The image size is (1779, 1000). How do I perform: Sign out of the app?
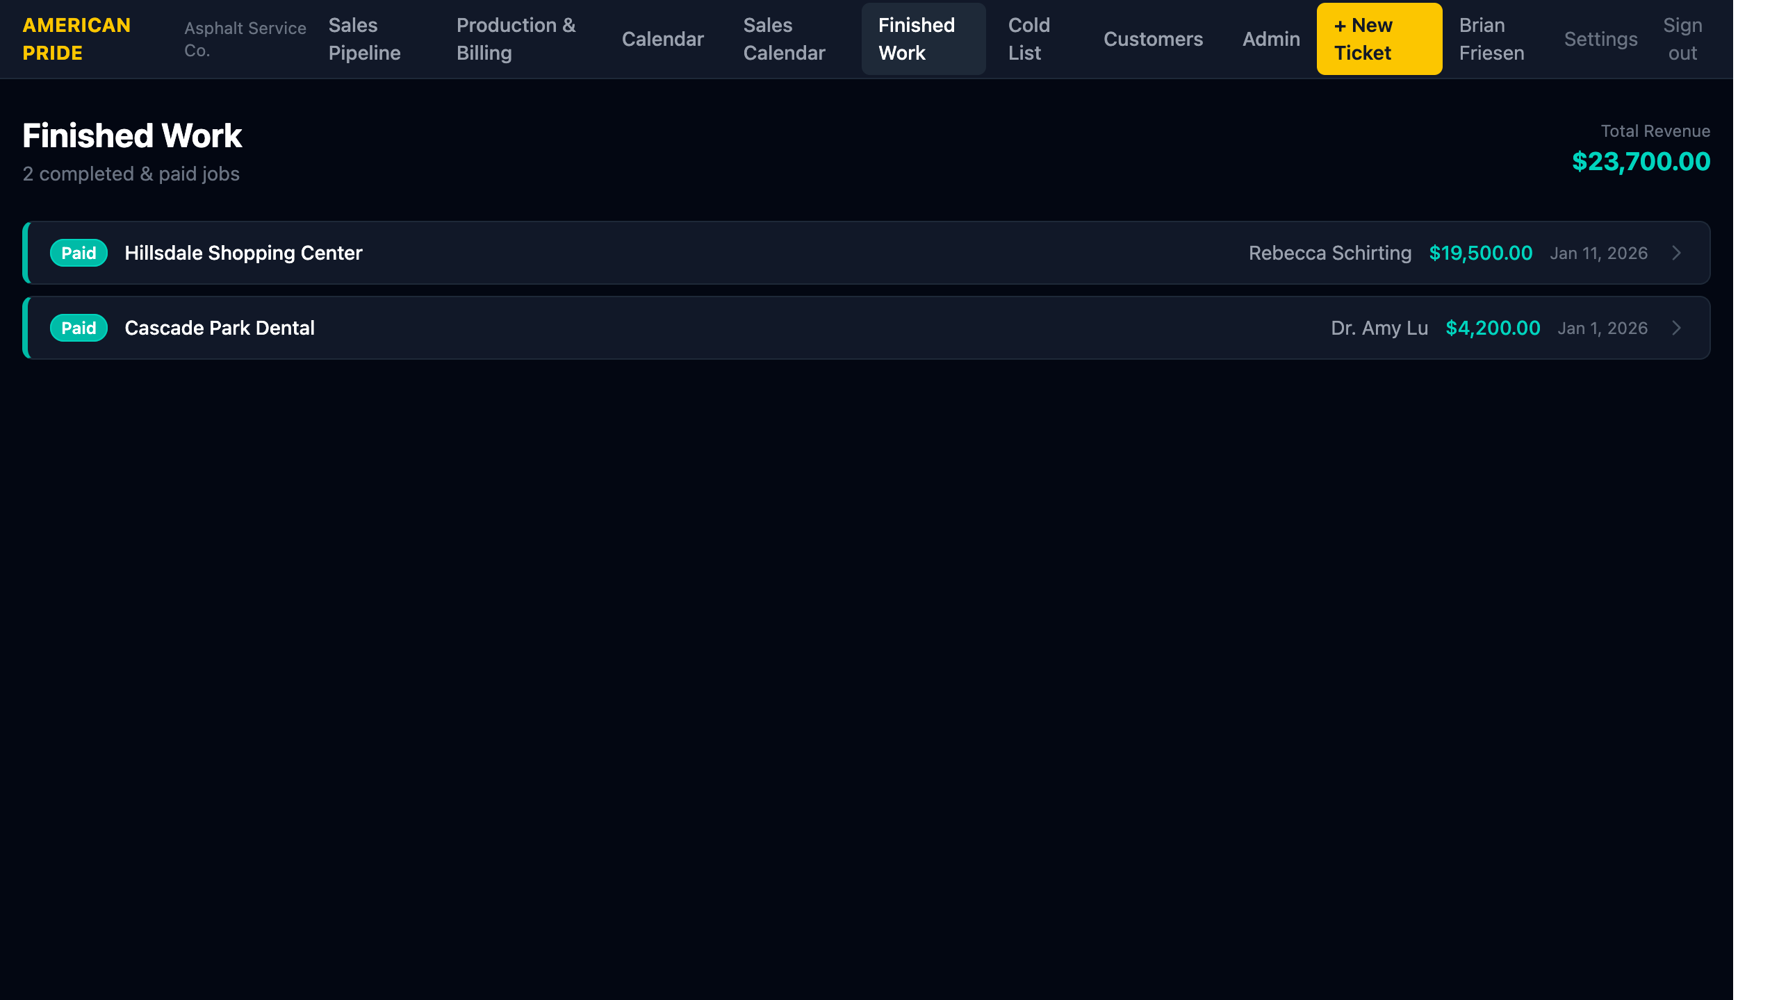(x=1682, y=39)
